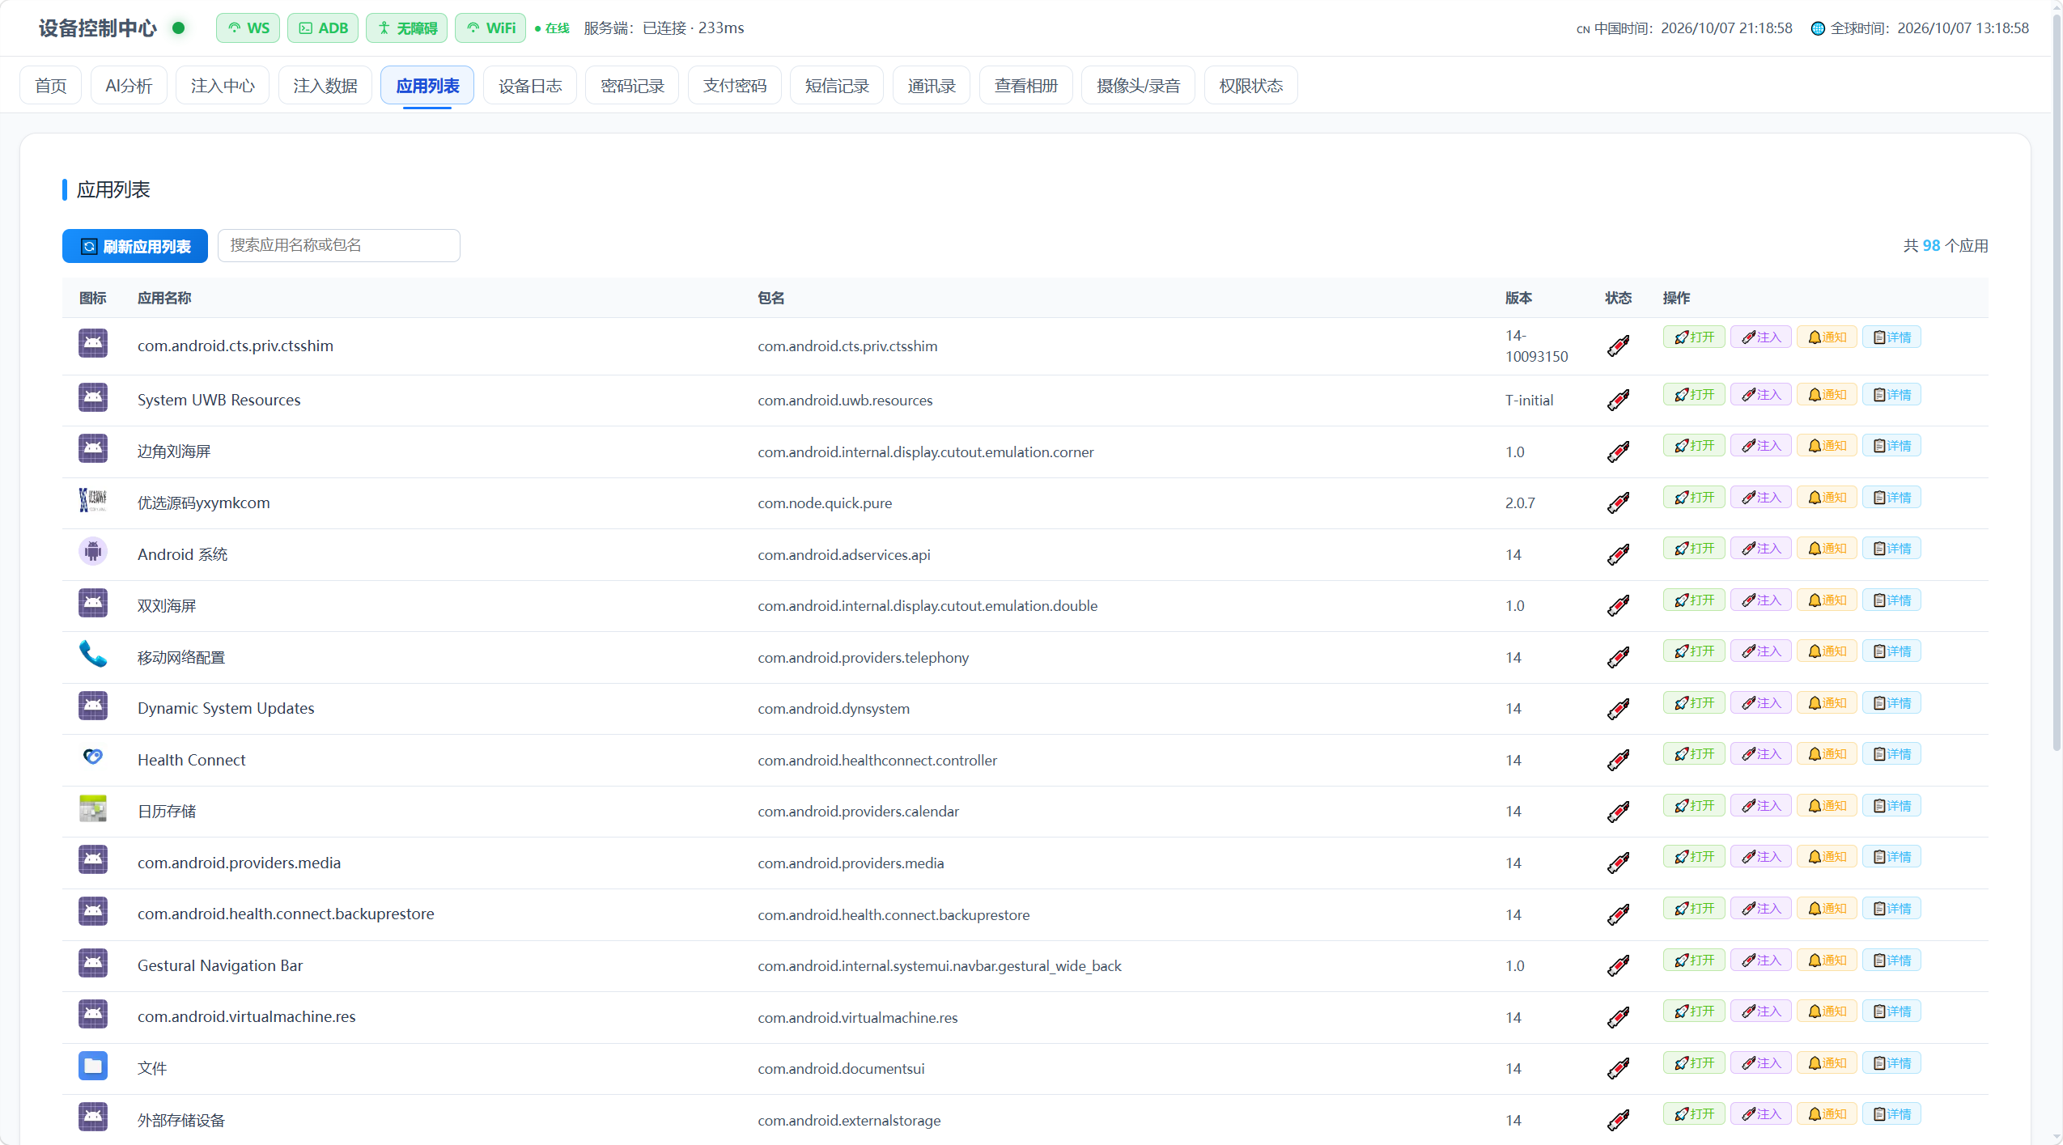
Task: Click the icon for com.android.cts.priv.ctsshim
Action: click(93, 343)
